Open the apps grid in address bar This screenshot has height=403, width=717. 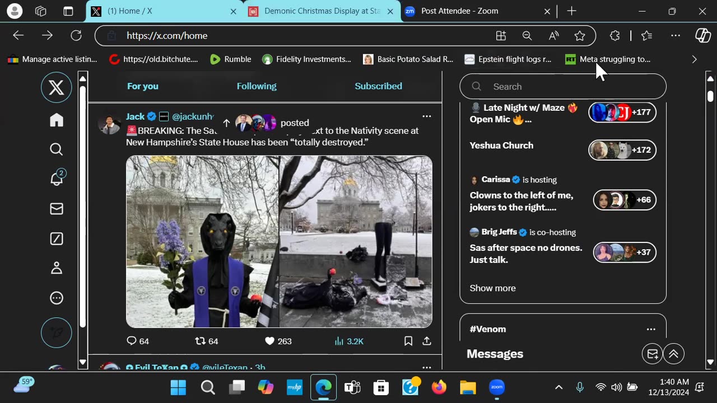tap(501, 36)
